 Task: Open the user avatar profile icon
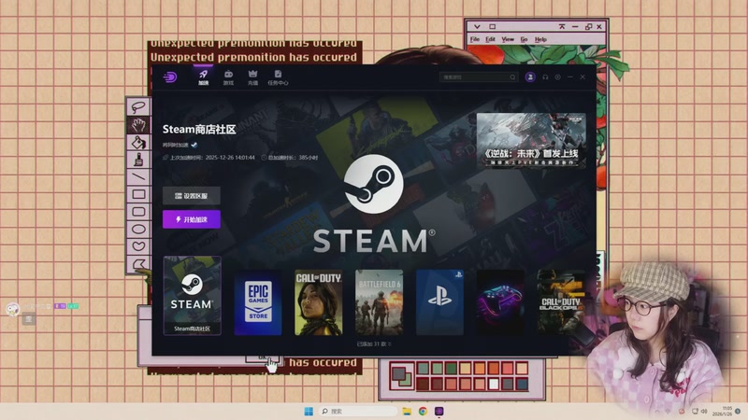pos(530,77)
